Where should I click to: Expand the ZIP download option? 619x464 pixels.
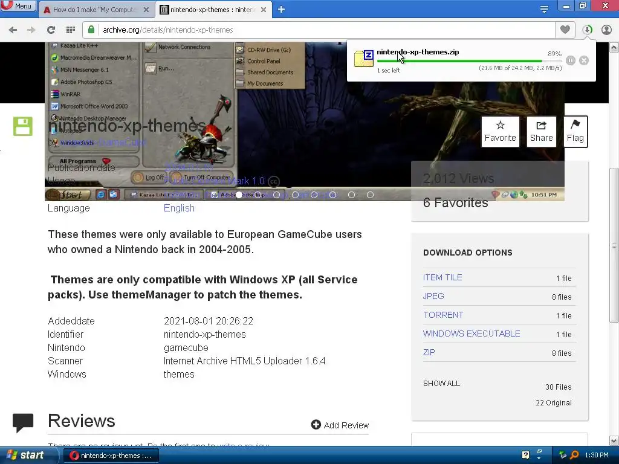pos(429,352)
